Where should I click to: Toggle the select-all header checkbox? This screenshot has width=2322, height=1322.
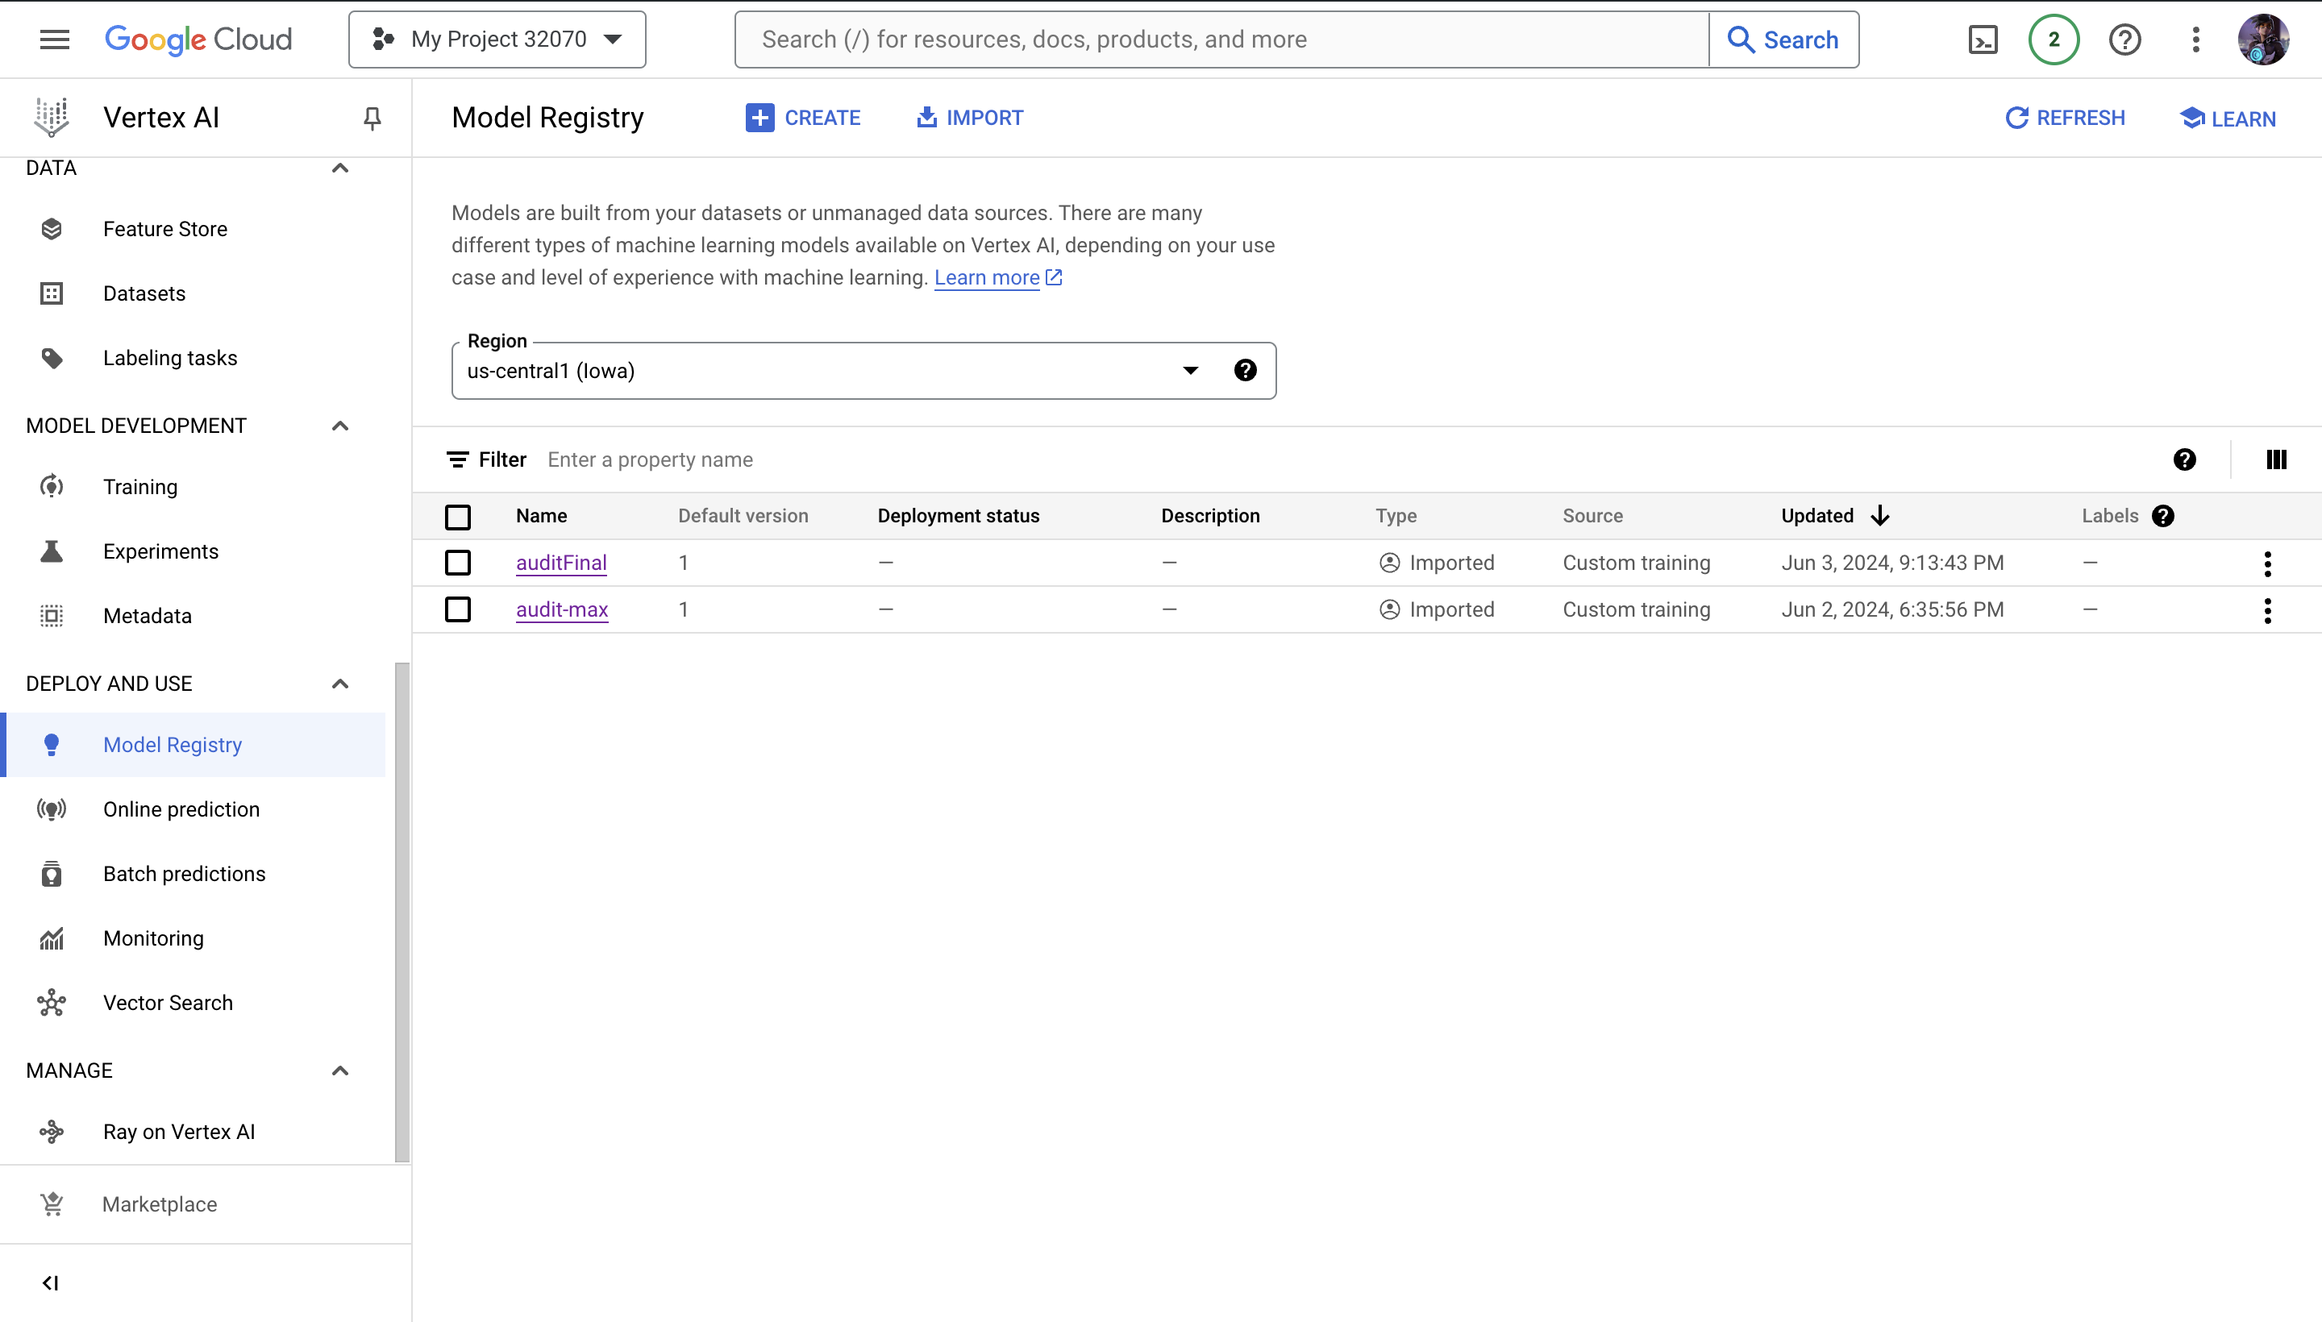coord(458,517)
